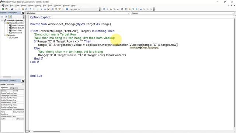Open Find with the binoculars icon

tap(26, 9)
